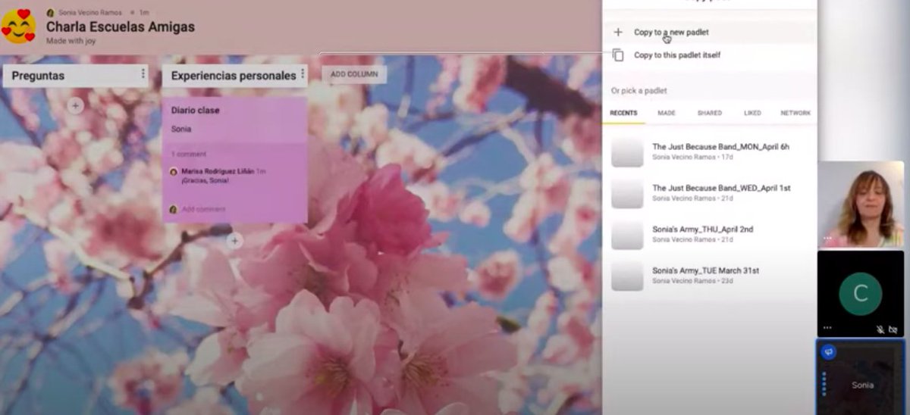
Task: Click thumbnail of Sonia's Army_THU_April 2nd
Action: 627,235
